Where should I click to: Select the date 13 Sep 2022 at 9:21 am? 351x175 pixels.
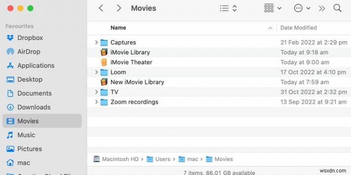pos(313,102)
